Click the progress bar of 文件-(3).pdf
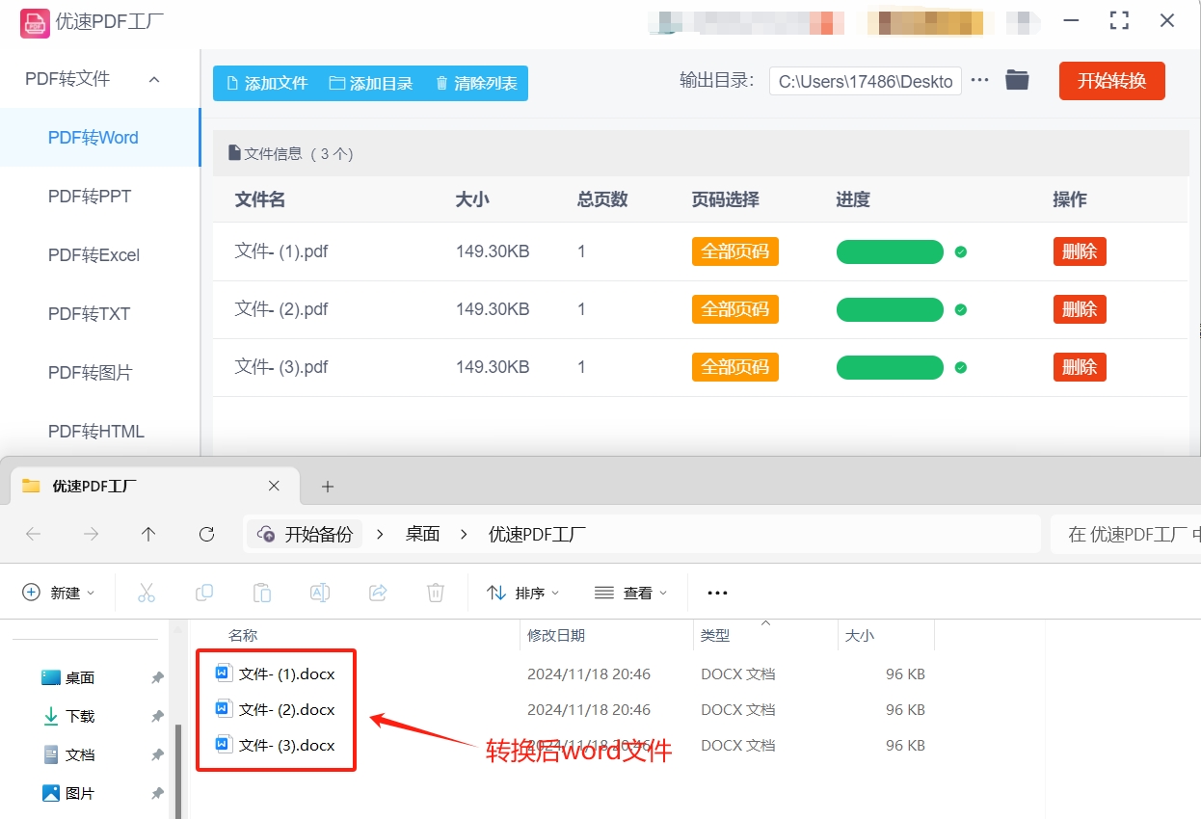The height and width of the screenshot is (819, 1201). (890, 367)
